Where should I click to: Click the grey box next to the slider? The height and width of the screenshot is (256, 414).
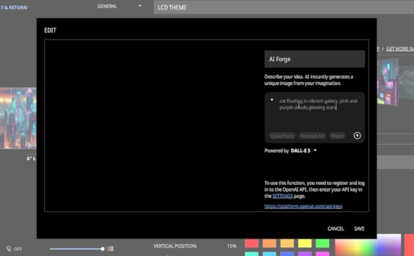pos(110,249)
